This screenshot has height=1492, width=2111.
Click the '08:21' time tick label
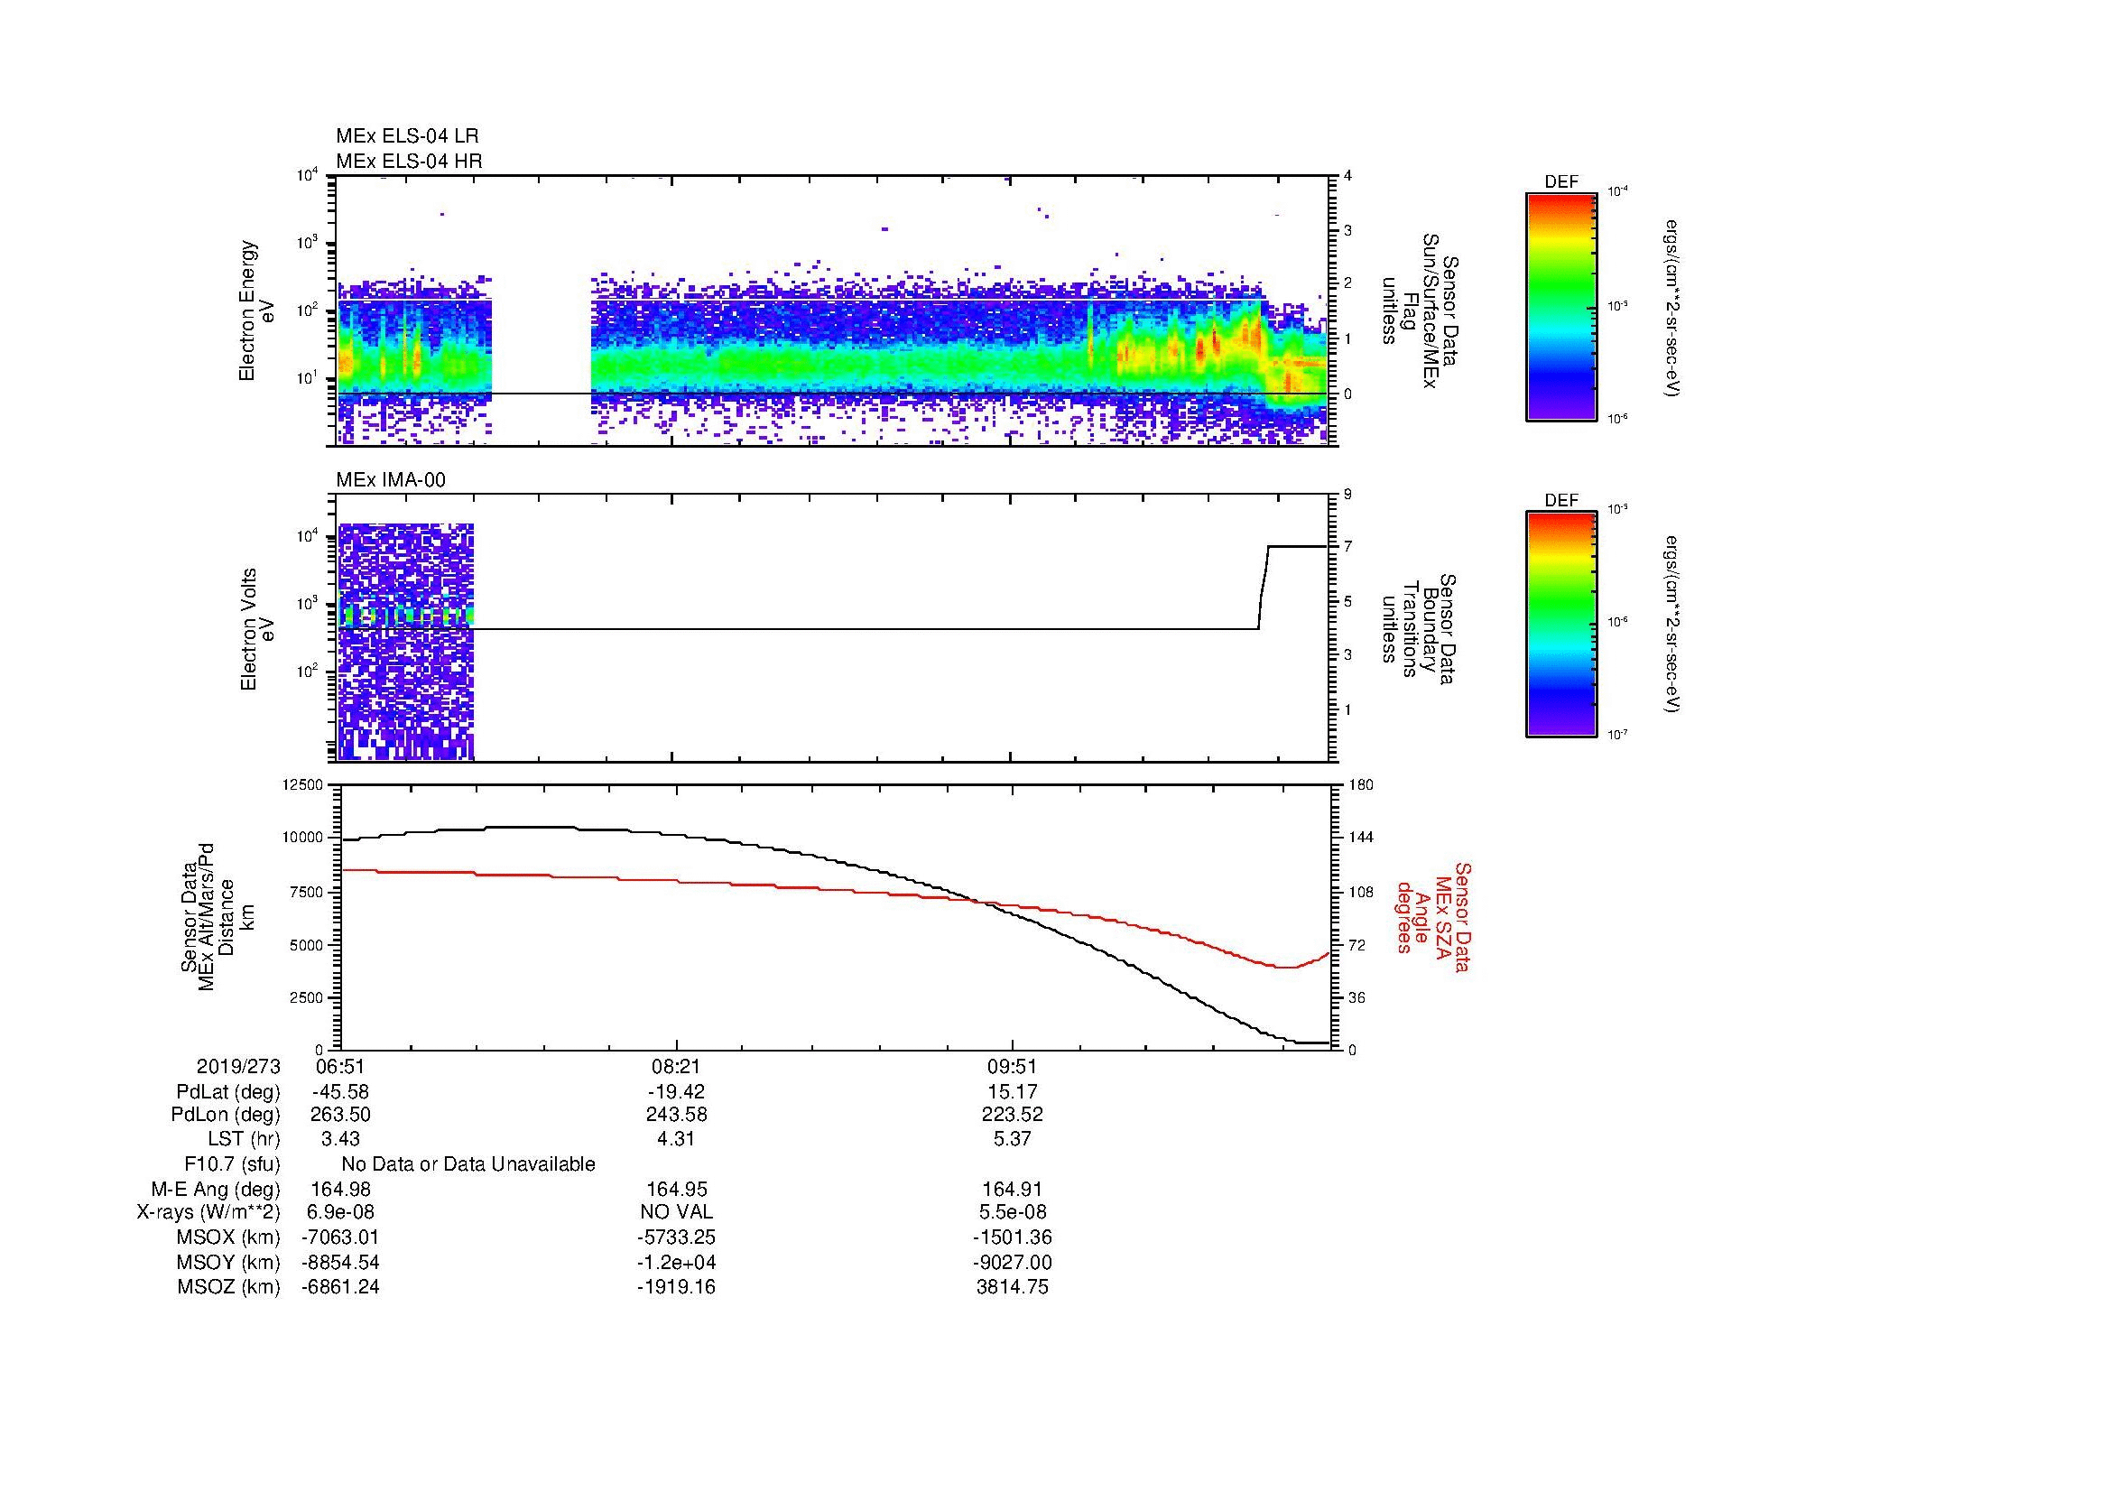(676, 1066)
